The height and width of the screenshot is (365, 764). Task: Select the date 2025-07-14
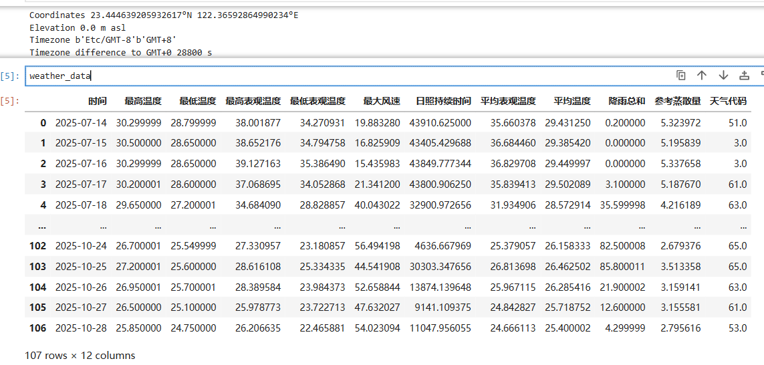coord(81,123)
